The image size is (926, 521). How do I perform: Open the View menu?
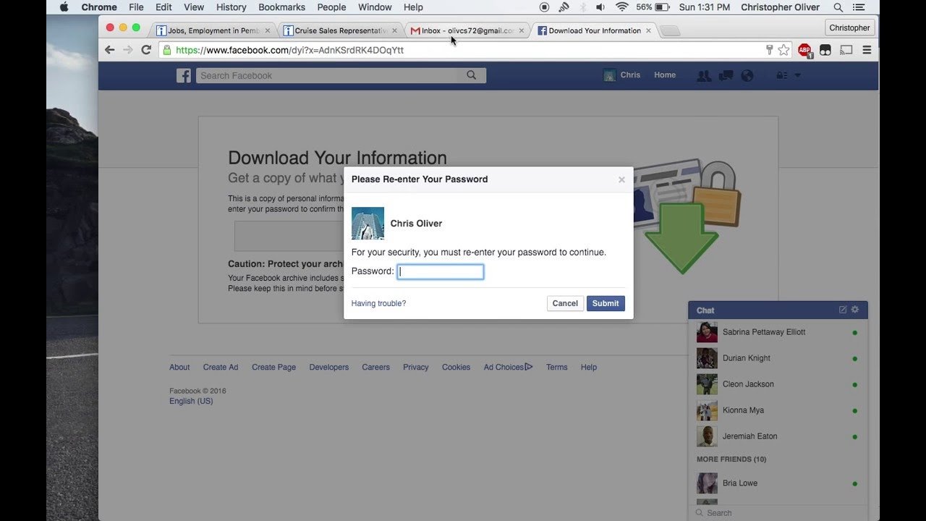pyautogui.click(x=194, y=7)
